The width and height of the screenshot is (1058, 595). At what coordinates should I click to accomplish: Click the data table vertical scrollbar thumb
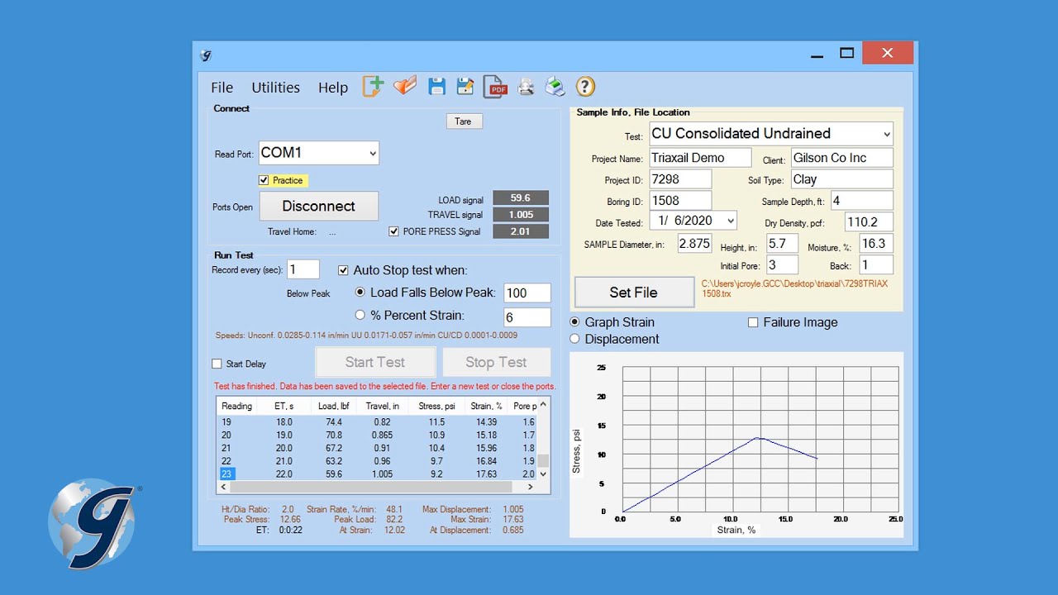coord(543,461)
